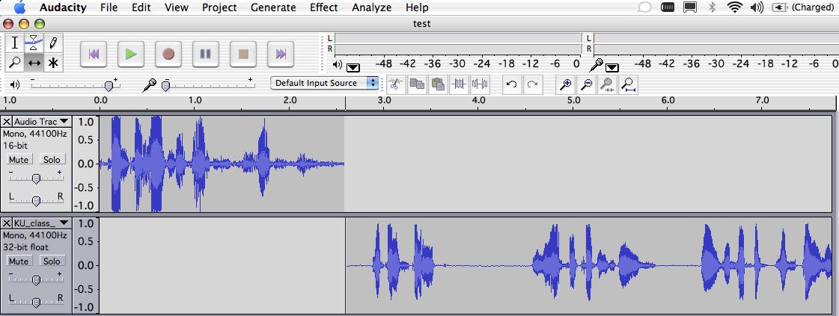
Task: Solo the Audio Track
Action: coord(52,160)
